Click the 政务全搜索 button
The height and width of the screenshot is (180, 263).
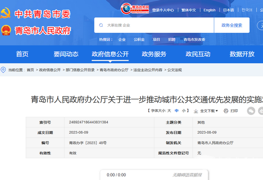click(231, 25)
